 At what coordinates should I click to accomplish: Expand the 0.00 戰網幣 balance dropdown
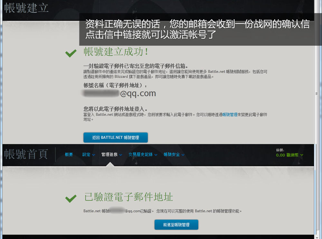pos(289,155)
